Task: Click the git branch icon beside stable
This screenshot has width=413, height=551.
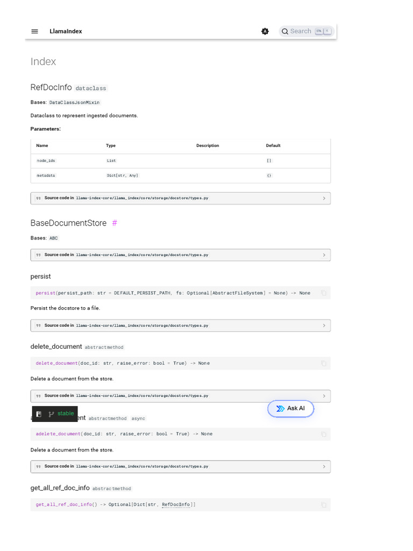Action: coord(52,414)
